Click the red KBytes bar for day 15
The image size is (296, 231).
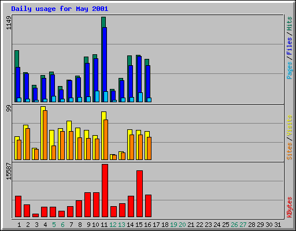click(139, 193)
